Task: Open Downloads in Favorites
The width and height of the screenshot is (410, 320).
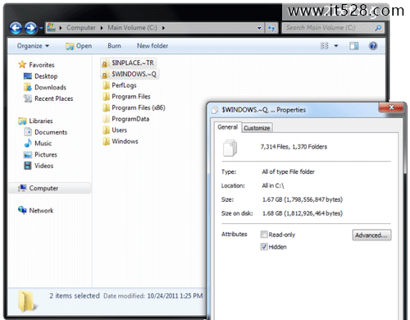Action: (50, 87)
